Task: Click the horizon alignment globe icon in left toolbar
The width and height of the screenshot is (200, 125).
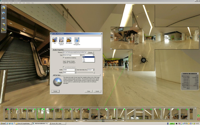Action: click(4, 18)
